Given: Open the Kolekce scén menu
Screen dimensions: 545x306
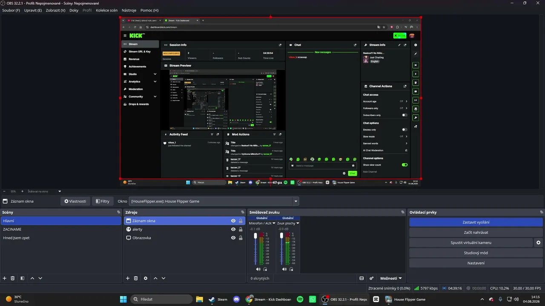Looking at the screenshot, I should (107, 10).
